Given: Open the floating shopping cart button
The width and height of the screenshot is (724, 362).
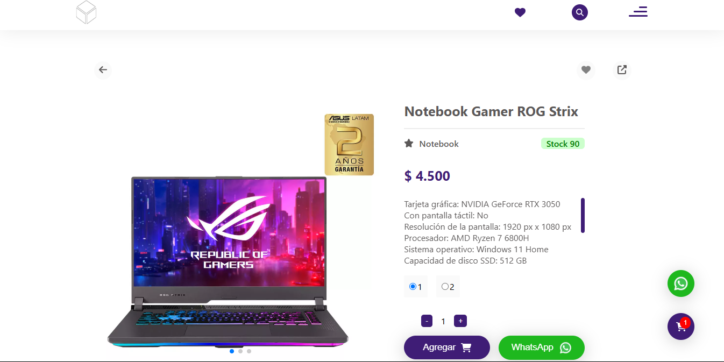Looking at the screenshot, I should pos(681,326).
